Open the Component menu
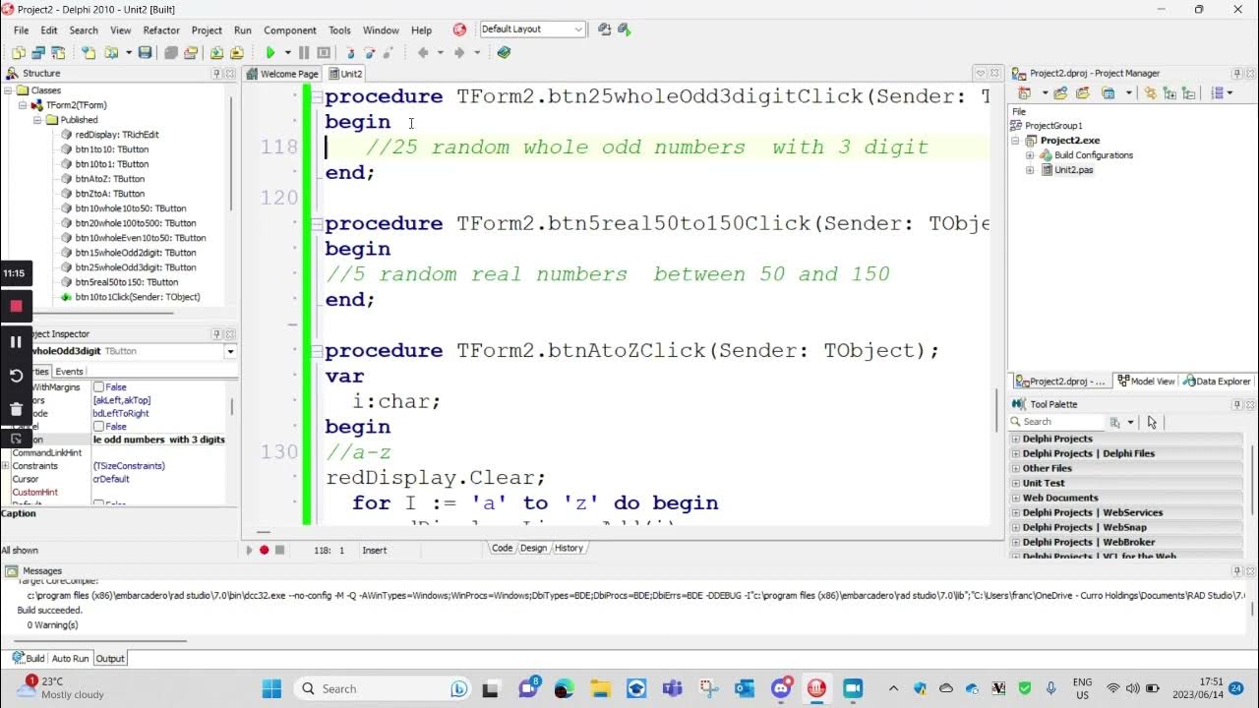The image size is (1259, 708). [290, 30]
